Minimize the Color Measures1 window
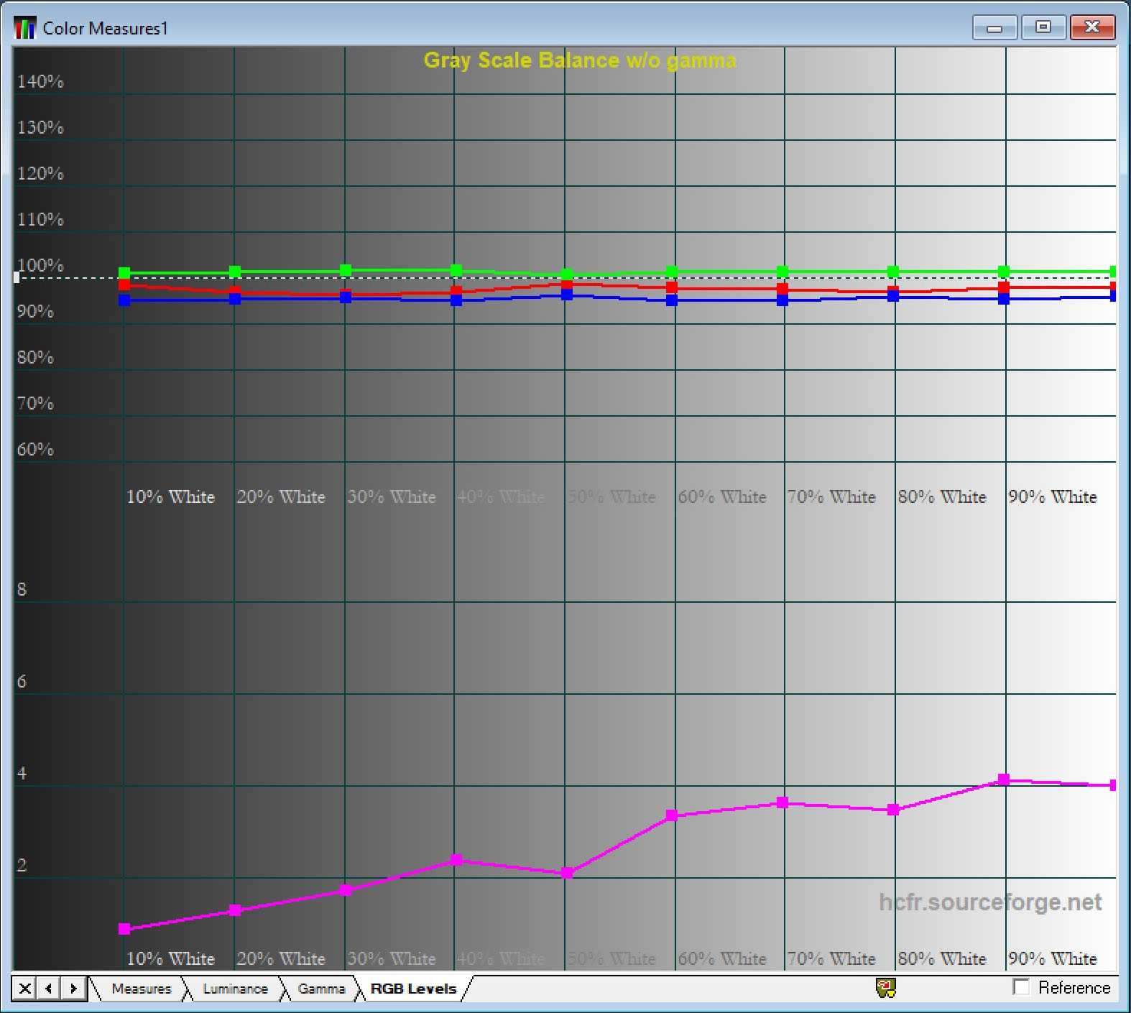 click(x=994, y=28)
